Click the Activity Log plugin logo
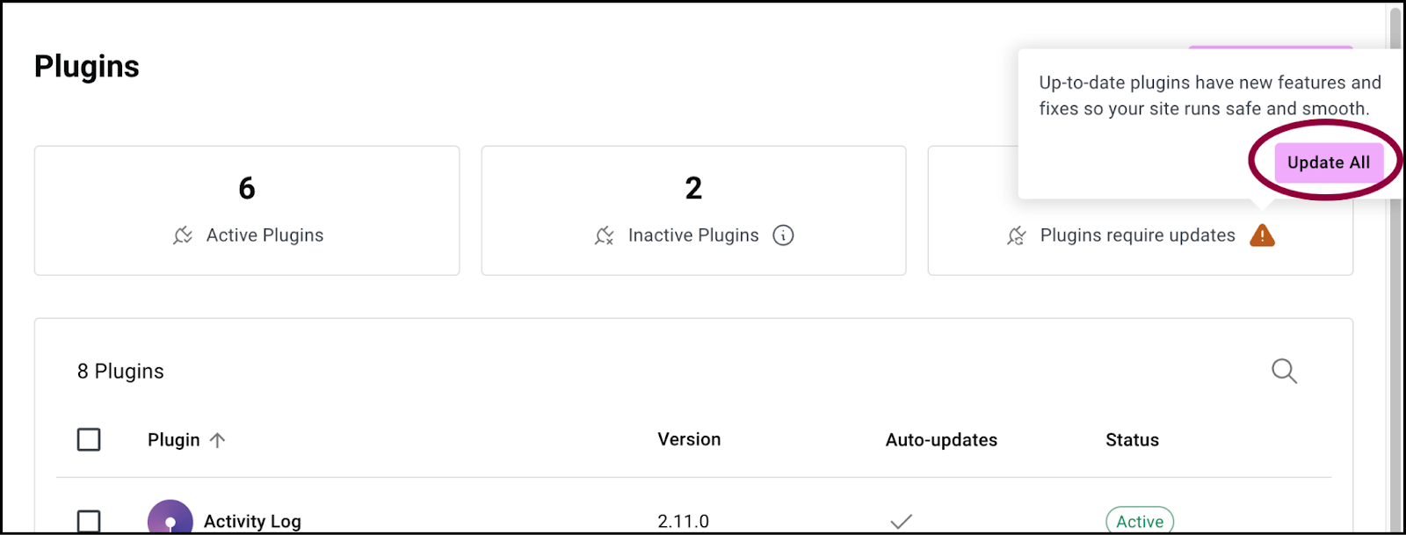Viewport: 1406px width, 535px height. pyautogui.click(x=170, y=517)
